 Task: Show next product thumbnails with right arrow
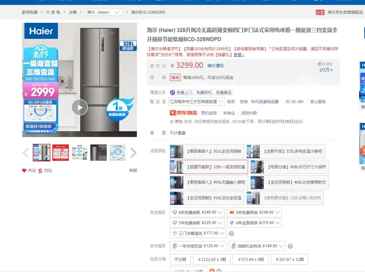133,153
